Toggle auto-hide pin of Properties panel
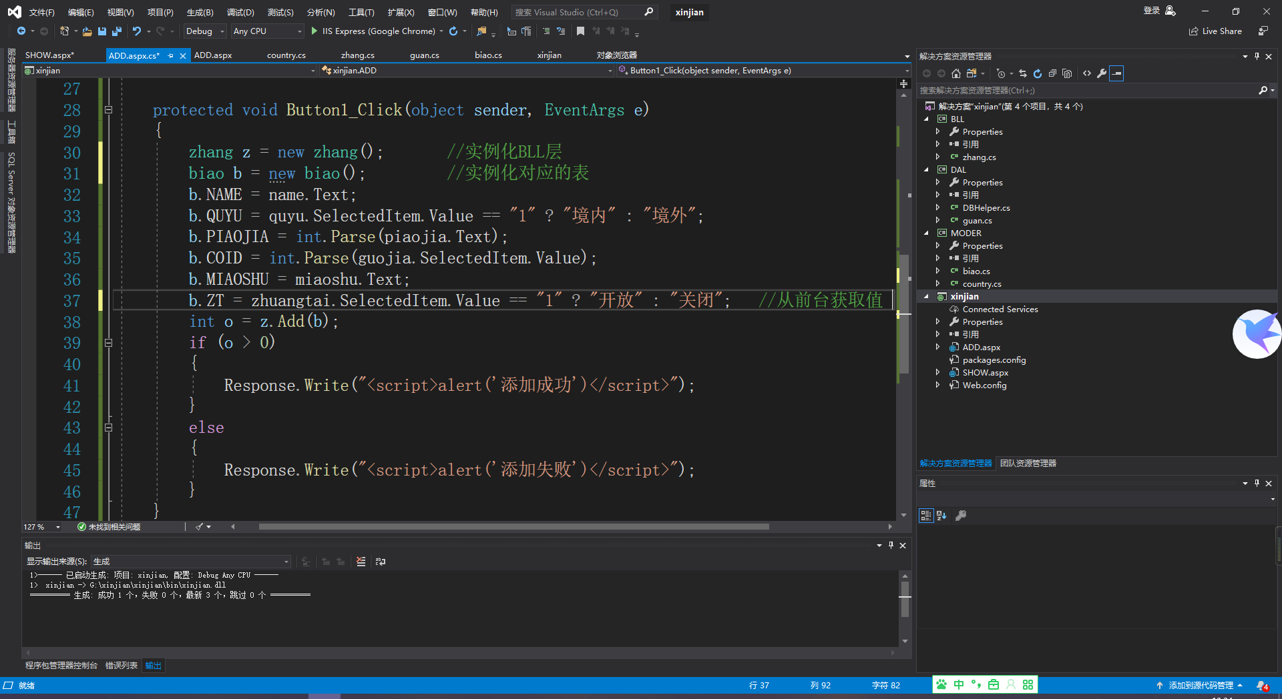Screen dimensions: 1282x699 point(1257,484)
